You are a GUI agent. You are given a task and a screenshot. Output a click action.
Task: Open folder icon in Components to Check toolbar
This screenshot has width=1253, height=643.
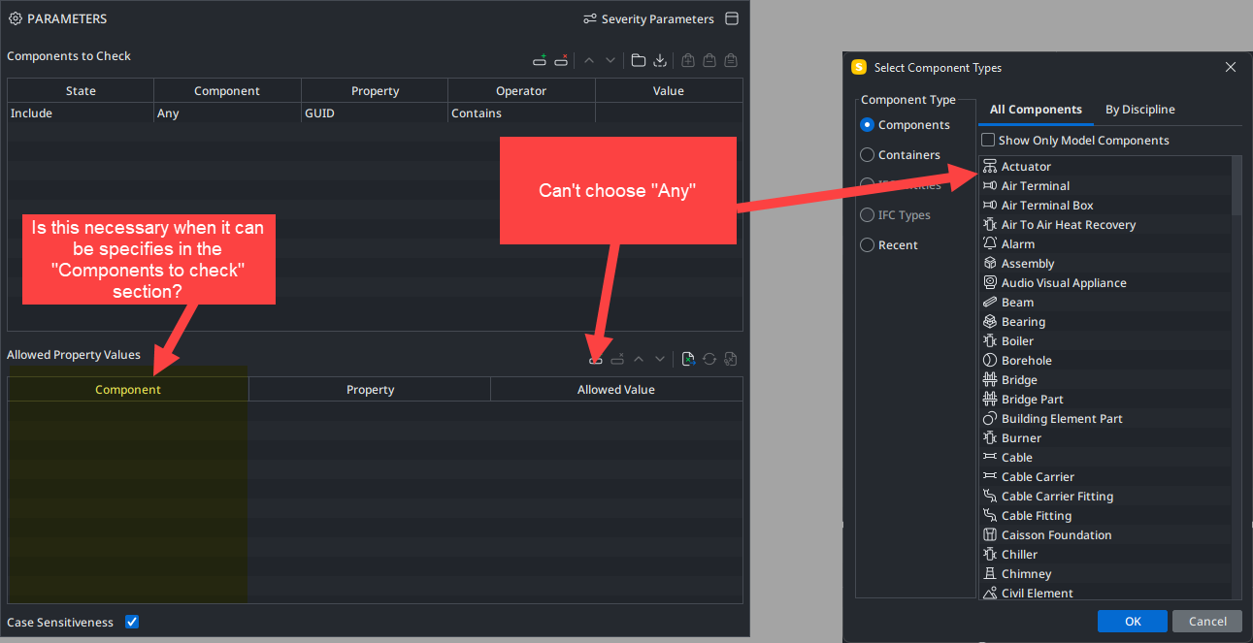pos(639,60)
